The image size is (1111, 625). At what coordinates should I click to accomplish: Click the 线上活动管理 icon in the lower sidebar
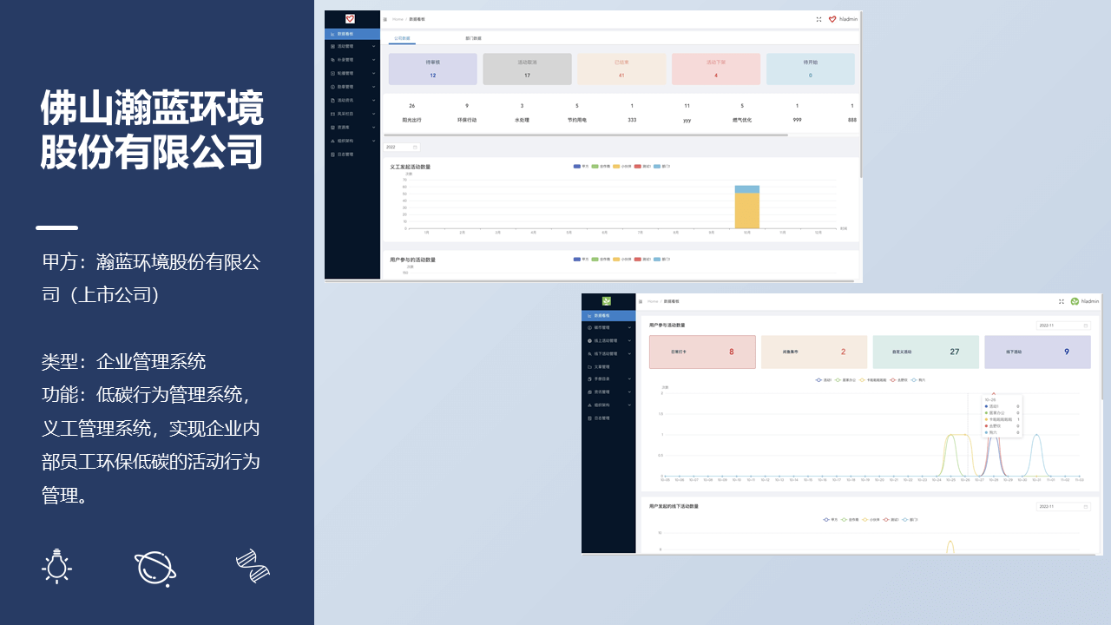coord(589,341)
